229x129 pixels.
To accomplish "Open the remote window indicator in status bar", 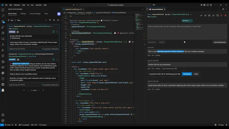I will click(2, 125).
